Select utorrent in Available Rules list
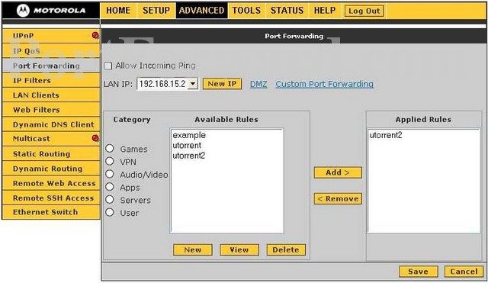Viewport: 488px width, 283px height. coord(187,146)
